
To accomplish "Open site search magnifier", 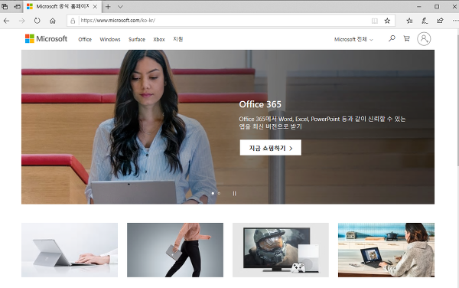I will (392, 38).
